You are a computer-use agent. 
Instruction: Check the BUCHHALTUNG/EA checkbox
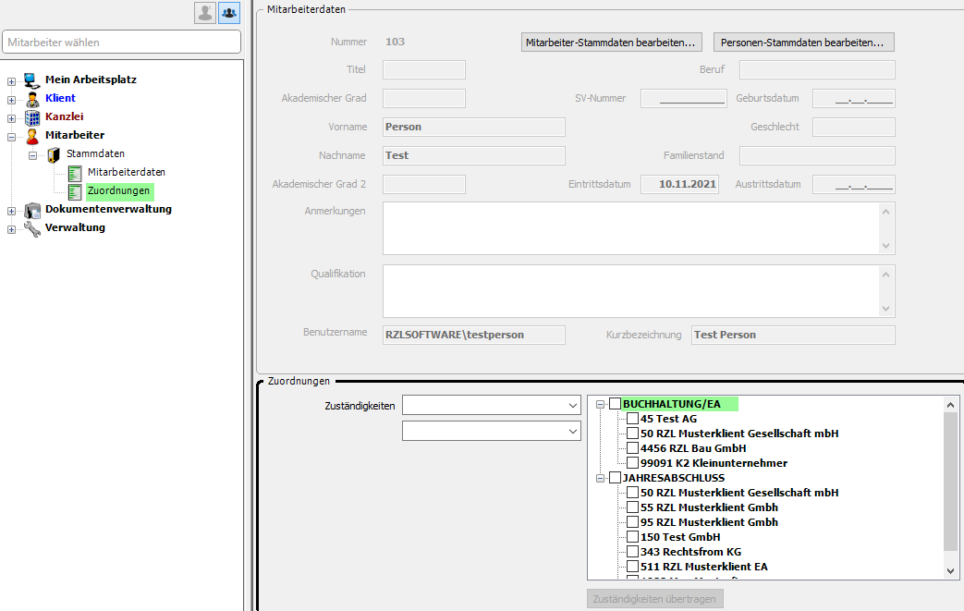[615, 404]
